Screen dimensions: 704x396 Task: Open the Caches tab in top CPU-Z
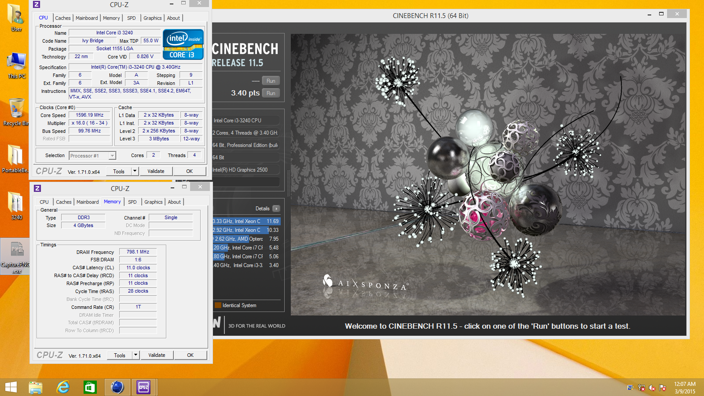point(62,18)
